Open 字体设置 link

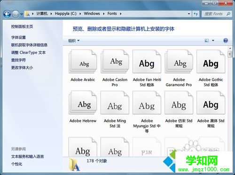(18, 38)
